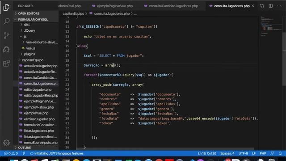The width and height of the screenshot is (286, 161).
Task: Expand the OUTLINE section
Action: coord(25,148)
